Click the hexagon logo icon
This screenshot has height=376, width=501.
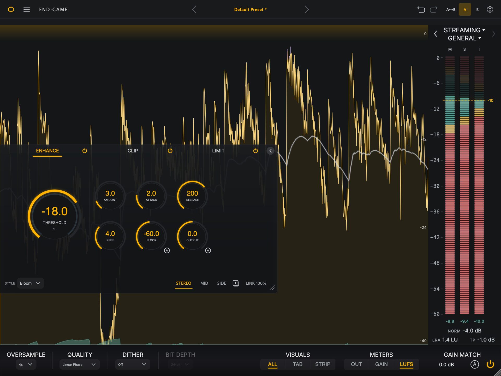[x=11, y=10]
